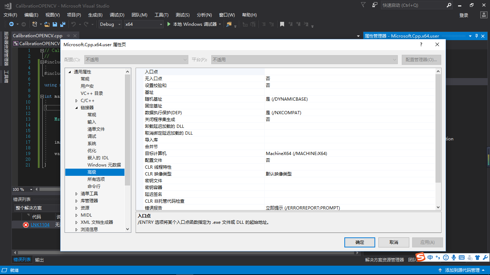Select 输入 under 链接器 in tree

tap(92, 122)
